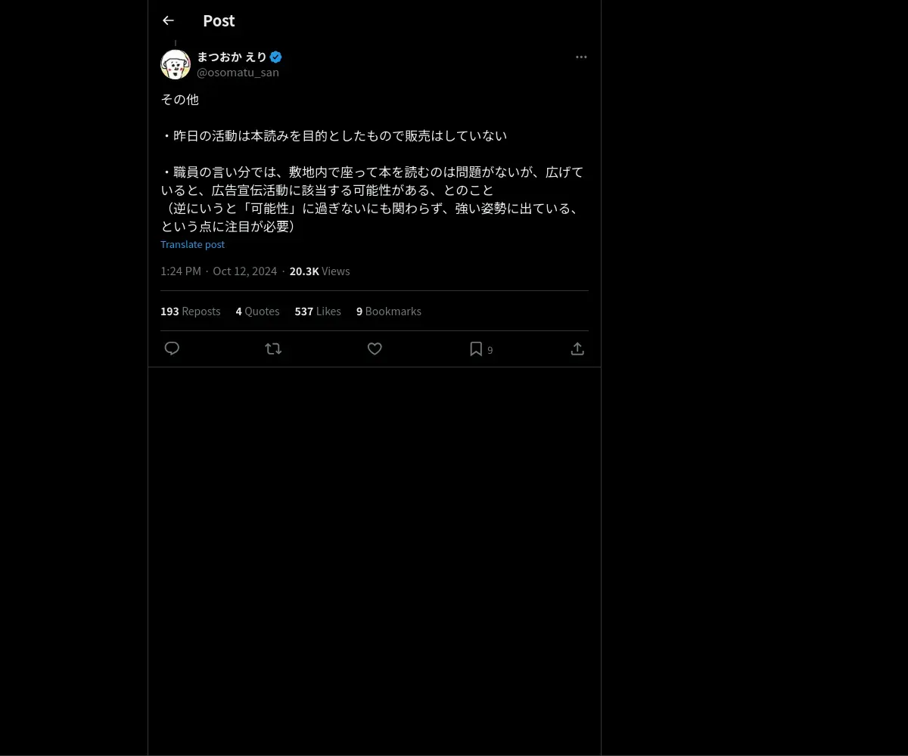Open the 1:24 PM Oct 12, 2024 timestamp
Screen dimensions: 908x756
pyautogui.click(x=219, y=271)
